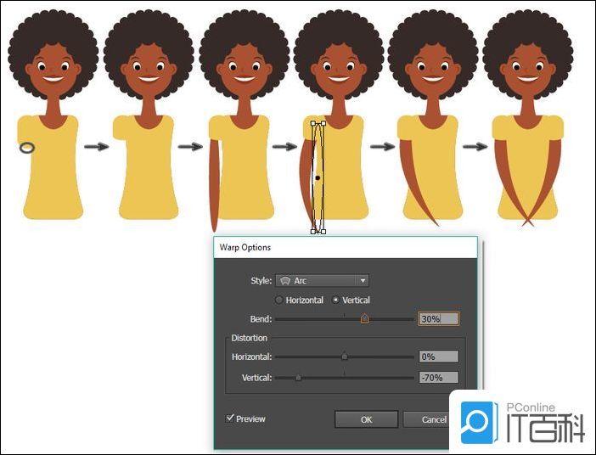The height and width of the screenshot is (455, 596).
Task: Select the Vertical radio button
Action: pyautogui.click(x=335, y=300)
